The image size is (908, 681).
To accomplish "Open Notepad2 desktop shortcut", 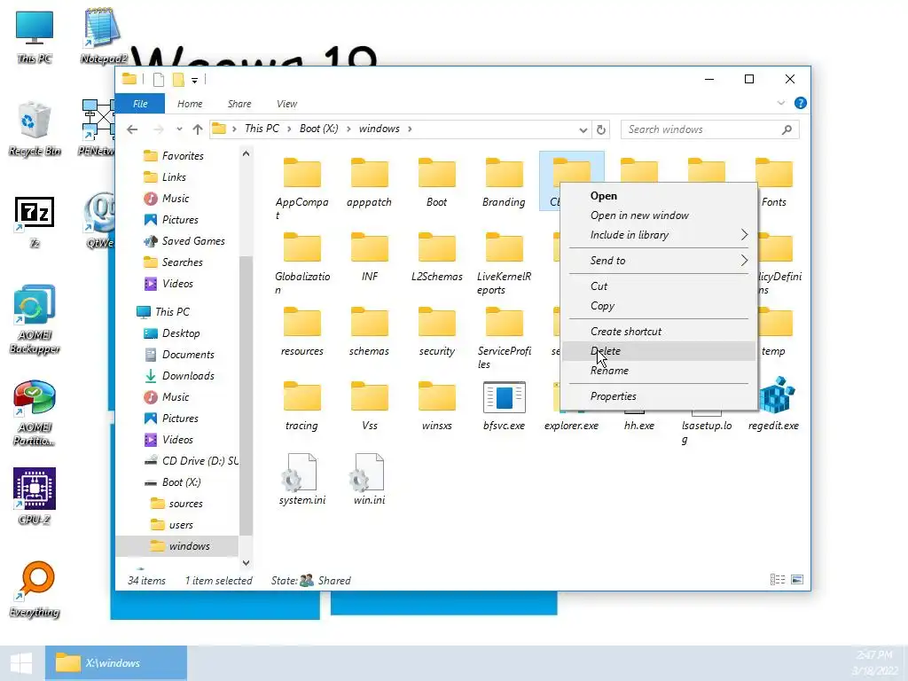I will point(103,35).
